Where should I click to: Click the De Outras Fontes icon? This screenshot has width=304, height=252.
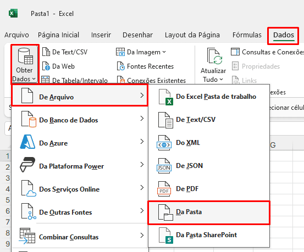[x=29, y=211]
